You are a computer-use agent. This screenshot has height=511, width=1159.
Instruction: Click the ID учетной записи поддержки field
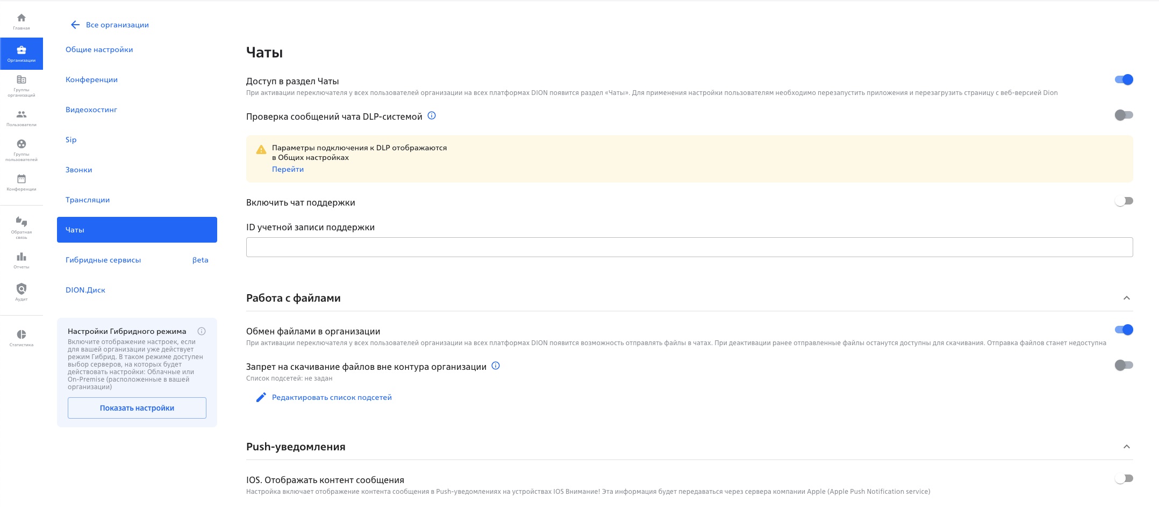pyautogui.click(x=690, y=247)
